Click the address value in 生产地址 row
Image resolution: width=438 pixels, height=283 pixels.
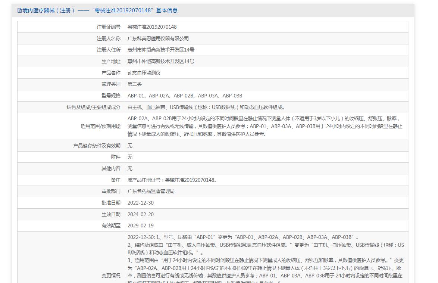161,61
